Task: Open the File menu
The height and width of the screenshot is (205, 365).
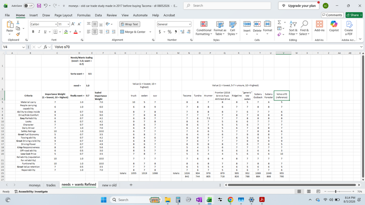Action: [7, 15]
